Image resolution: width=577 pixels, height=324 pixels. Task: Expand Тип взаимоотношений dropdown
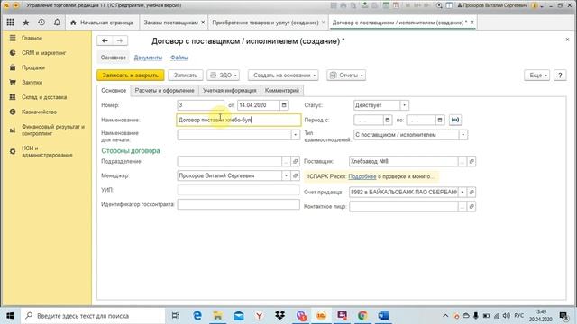(463, 135)
